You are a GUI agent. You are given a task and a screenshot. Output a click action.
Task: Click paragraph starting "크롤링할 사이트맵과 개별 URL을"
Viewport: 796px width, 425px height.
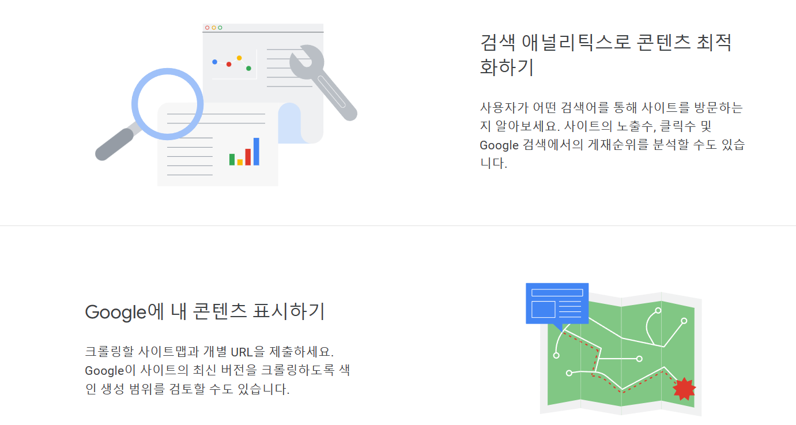click(x=217, y=370)
